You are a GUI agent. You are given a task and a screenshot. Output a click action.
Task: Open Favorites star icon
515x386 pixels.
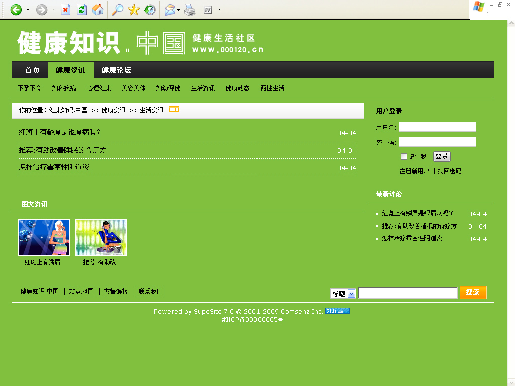134,10
